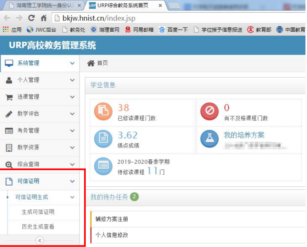The image size is (307, 247).
Task: Click the browser address bar URL
Action: point(99,18)
